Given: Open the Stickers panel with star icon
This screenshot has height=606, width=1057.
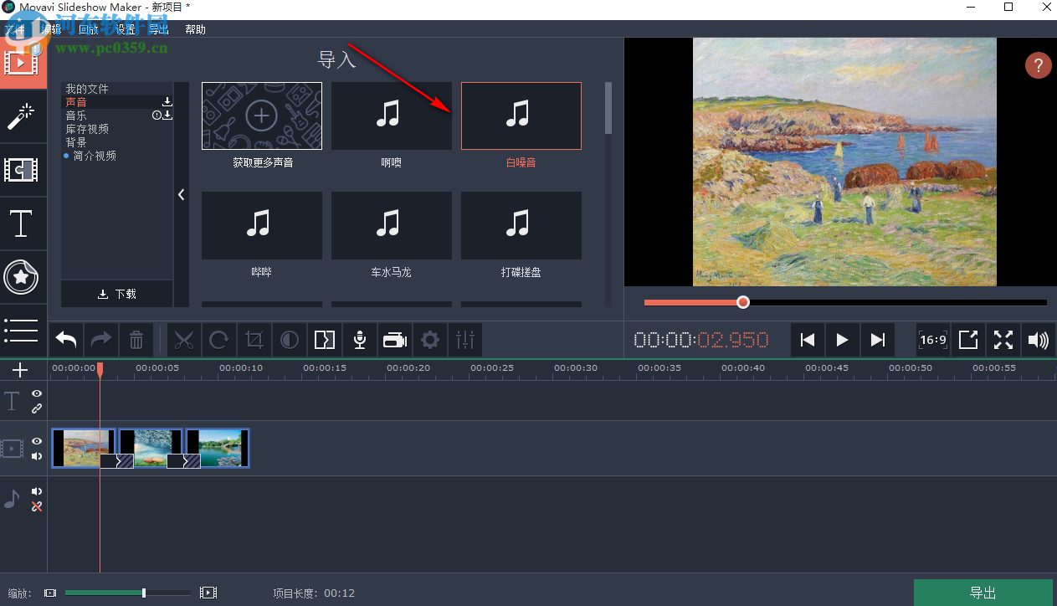Looking at the screenshot, I should [x=23, y=278].
